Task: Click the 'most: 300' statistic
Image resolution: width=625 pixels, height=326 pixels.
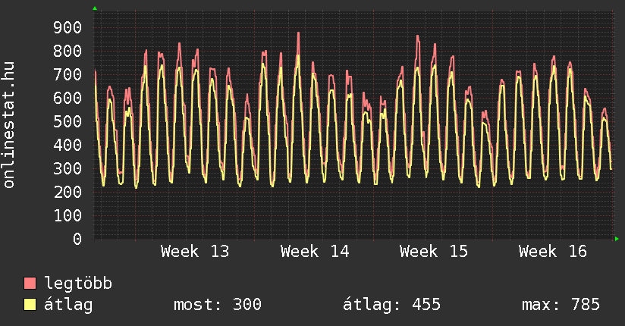Action: (218, 305)
